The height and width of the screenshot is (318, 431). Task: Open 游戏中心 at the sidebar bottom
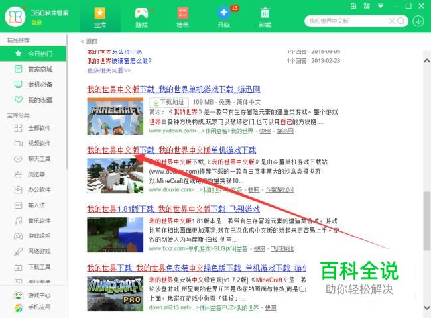point(33,295)
